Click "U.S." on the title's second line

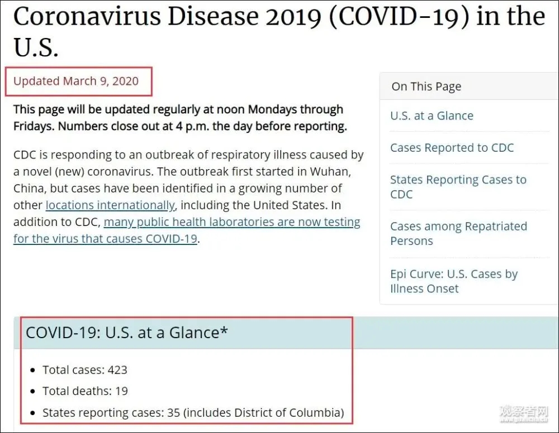(36, 49)
